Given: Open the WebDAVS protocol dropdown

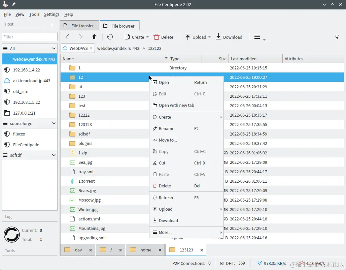Looking at the screenshot, I should (78, 48).
